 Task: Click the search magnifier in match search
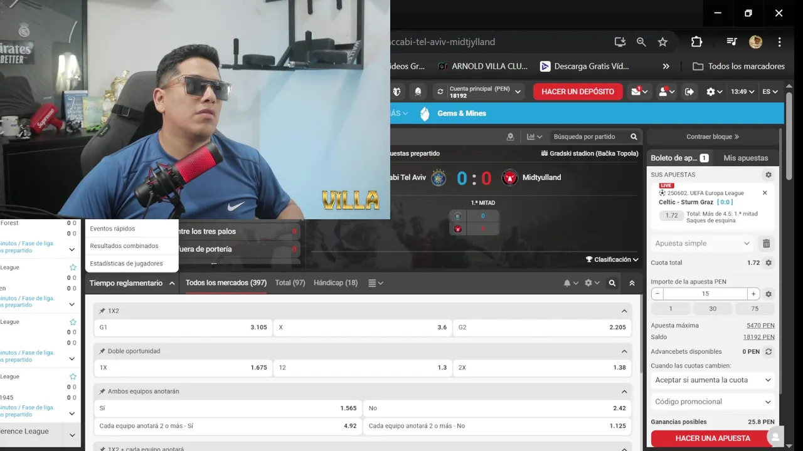click(x=634, y=137)
